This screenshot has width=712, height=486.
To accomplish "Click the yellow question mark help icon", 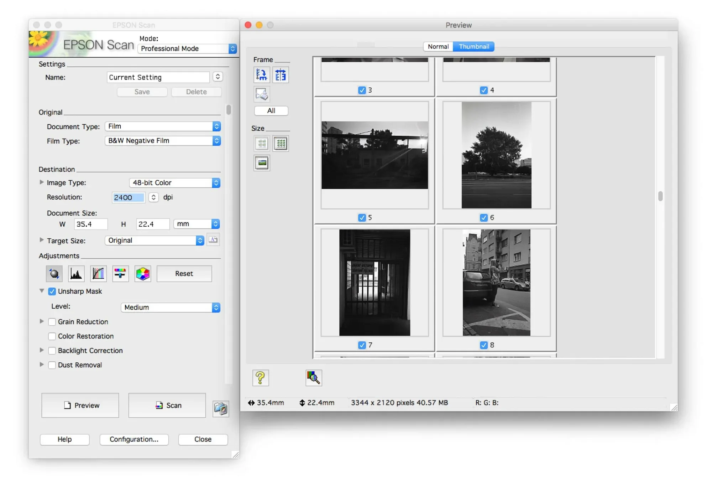I will 261,378.
